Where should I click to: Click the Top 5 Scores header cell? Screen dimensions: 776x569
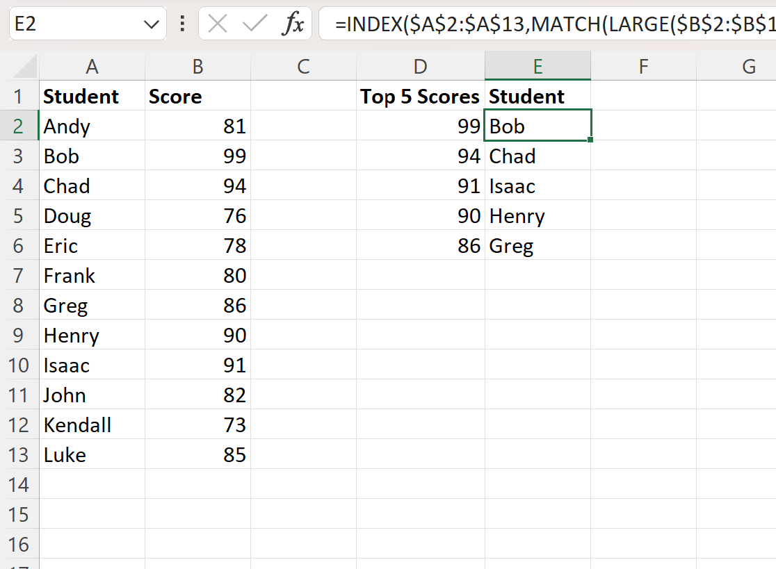(421, 96)
